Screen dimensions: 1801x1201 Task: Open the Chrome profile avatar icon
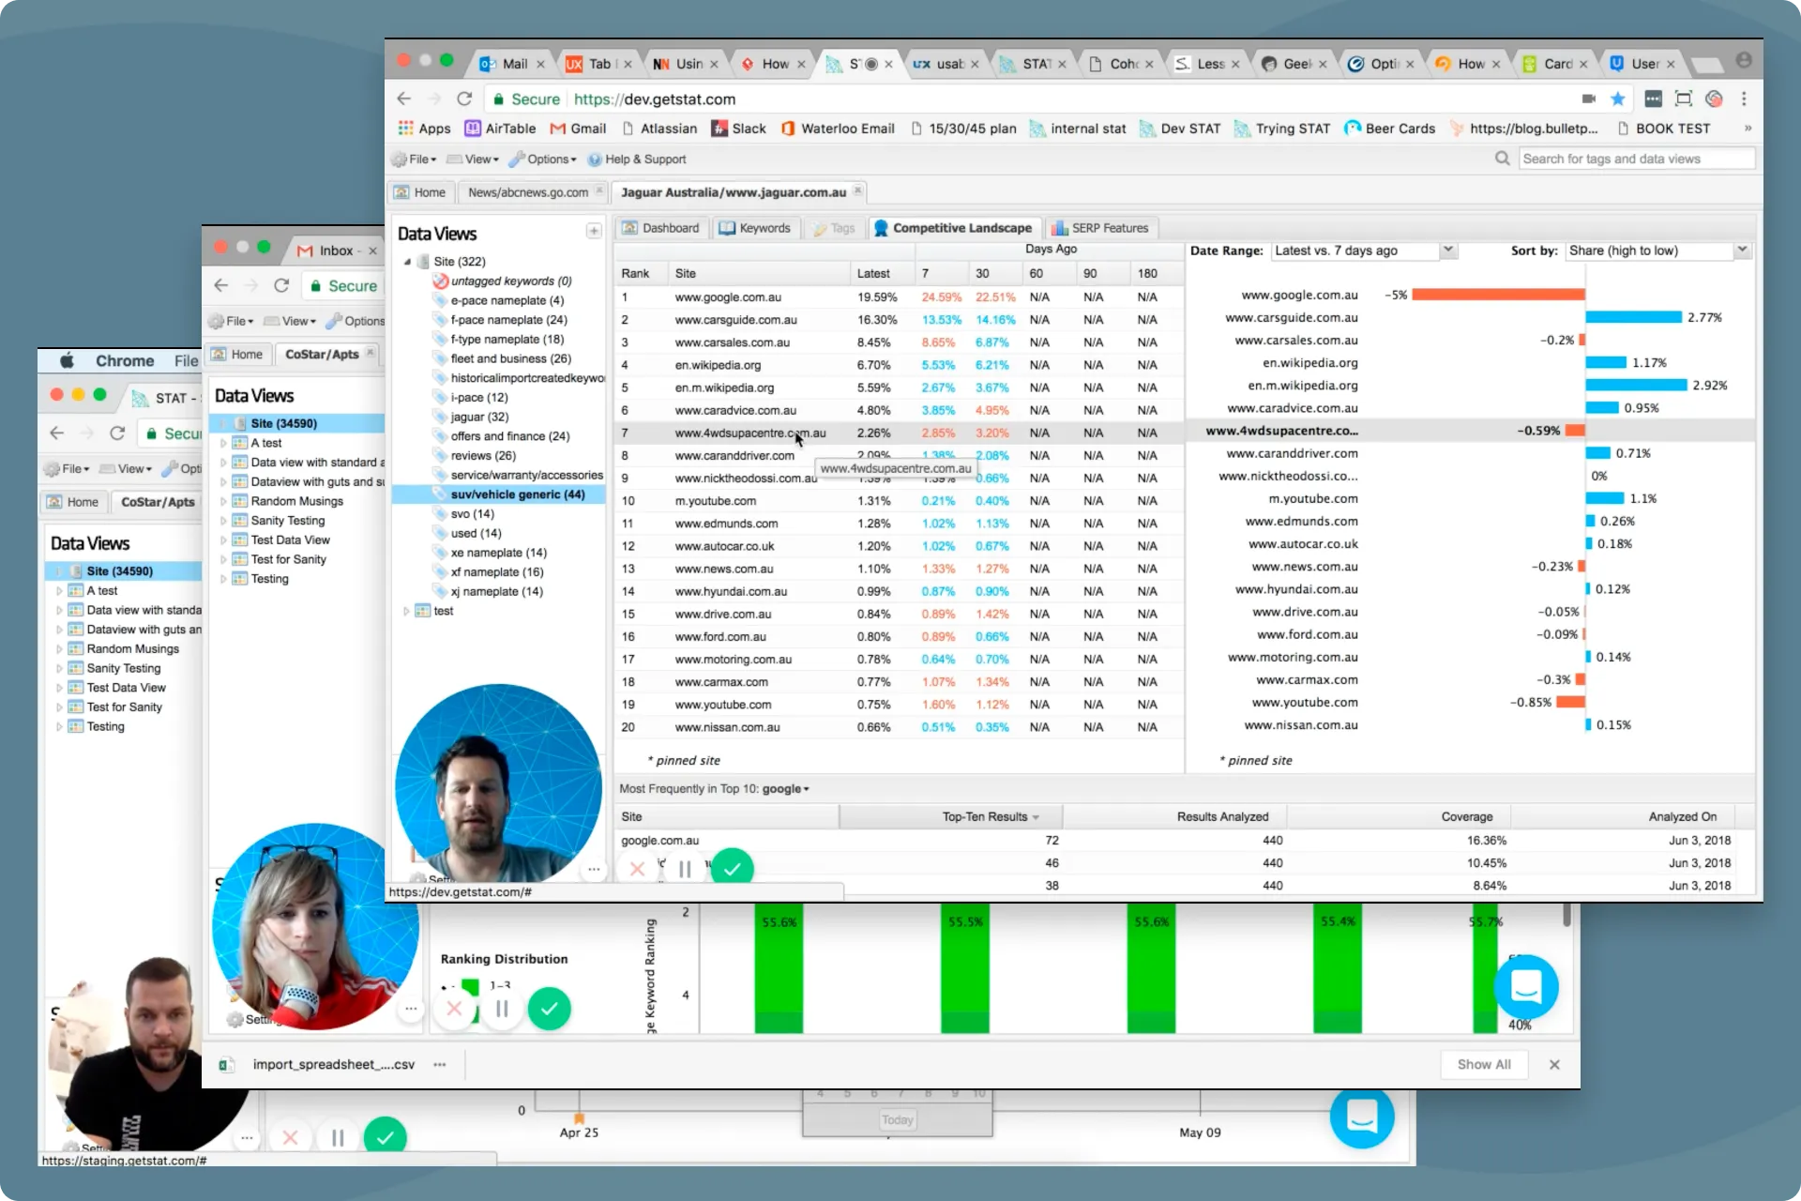1744,60
